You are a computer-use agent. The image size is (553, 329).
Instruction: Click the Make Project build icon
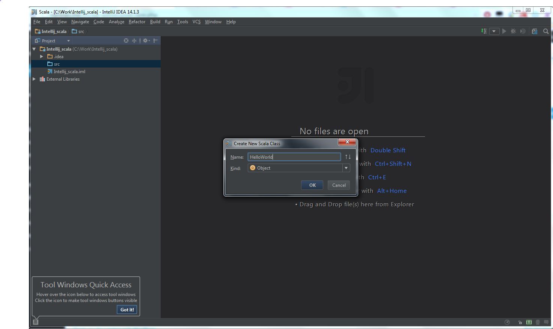[x=484, y=31]
